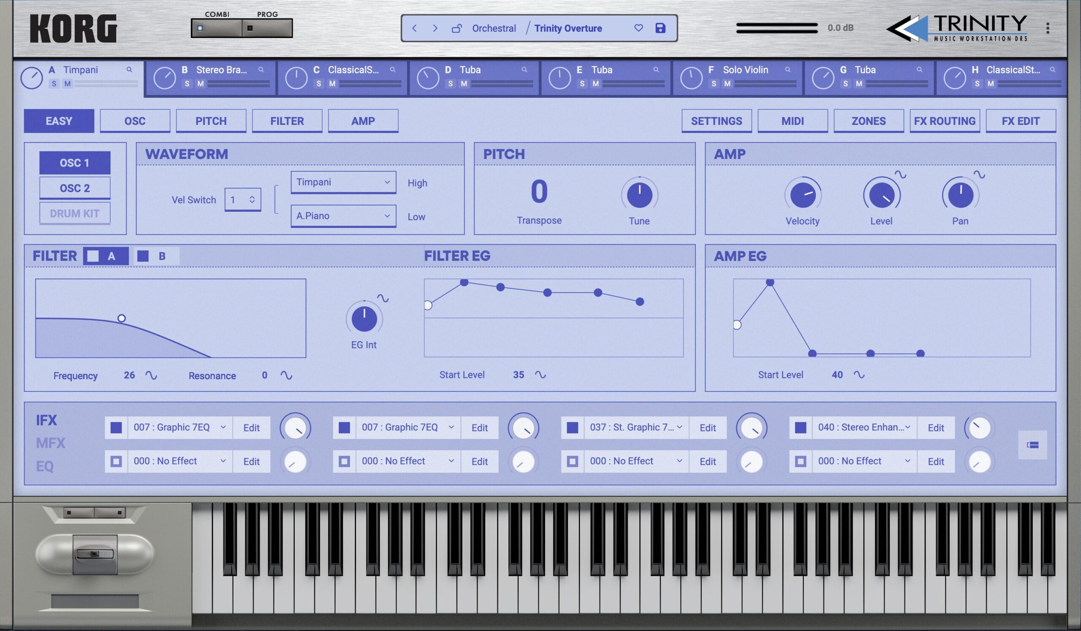
Task: Select the OSC 2 button
Action: 75,187
